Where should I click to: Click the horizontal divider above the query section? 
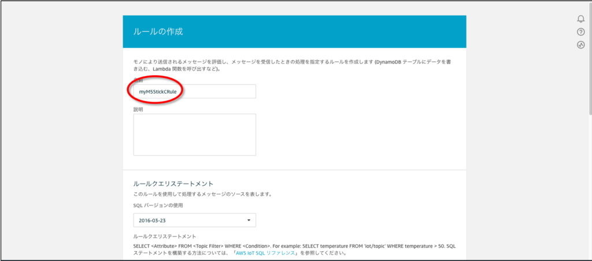pyautogui.click(x=294, y=170)
